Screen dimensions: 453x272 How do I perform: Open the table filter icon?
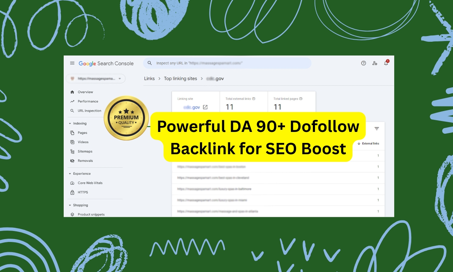[x=377, y=129]
